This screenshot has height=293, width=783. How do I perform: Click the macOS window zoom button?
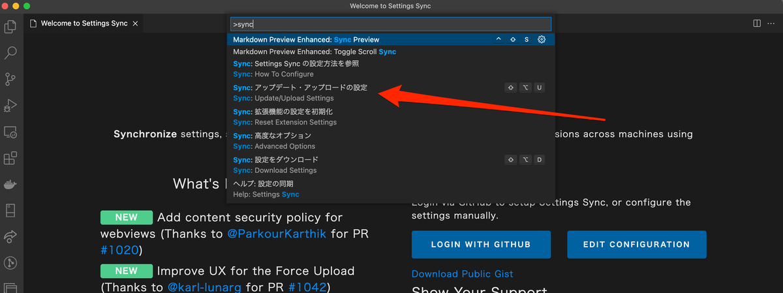(x=27, y=6)
